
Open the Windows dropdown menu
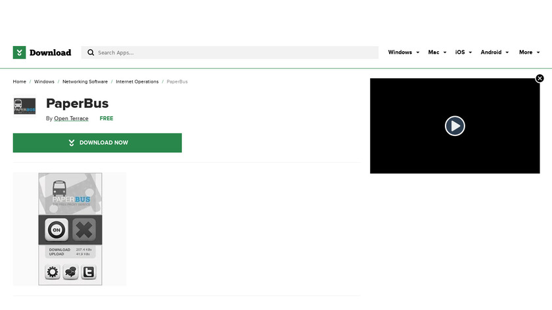(x=403, y=52)
